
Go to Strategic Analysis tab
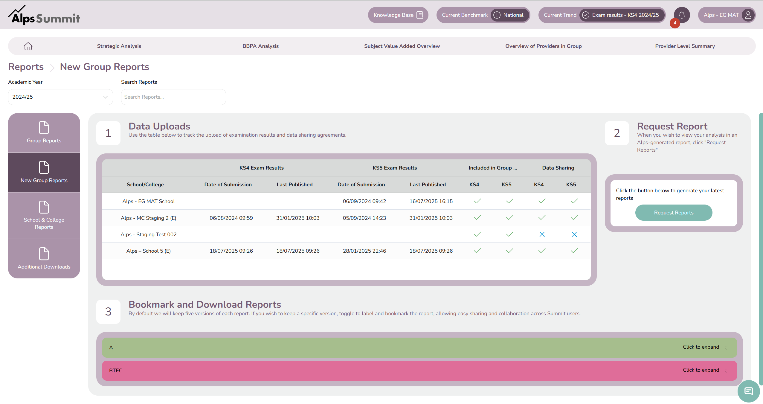(x=119, y=46)
